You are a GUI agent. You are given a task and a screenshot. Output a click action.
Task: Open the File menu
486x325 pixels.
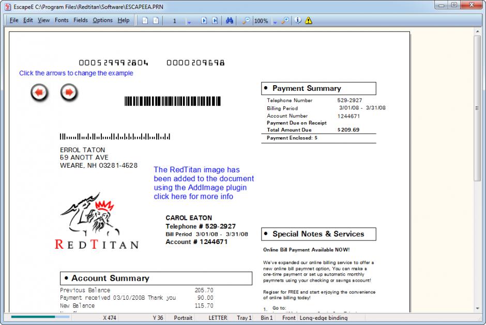point(14,20)
